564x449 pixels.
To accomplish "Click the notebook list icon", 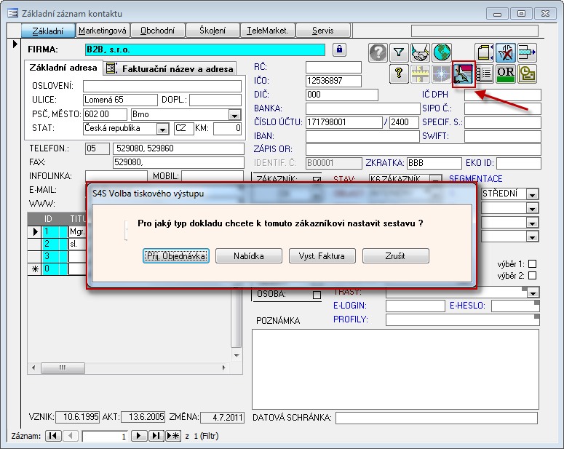I will pos(484,73).
